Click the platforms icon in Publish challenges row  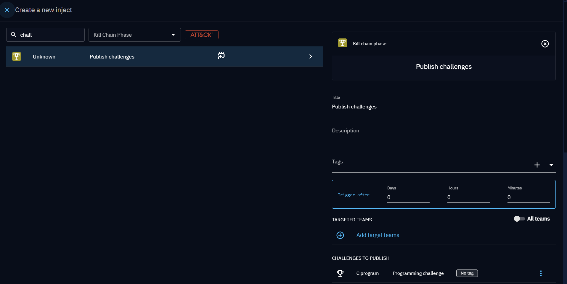click(221, 56)
